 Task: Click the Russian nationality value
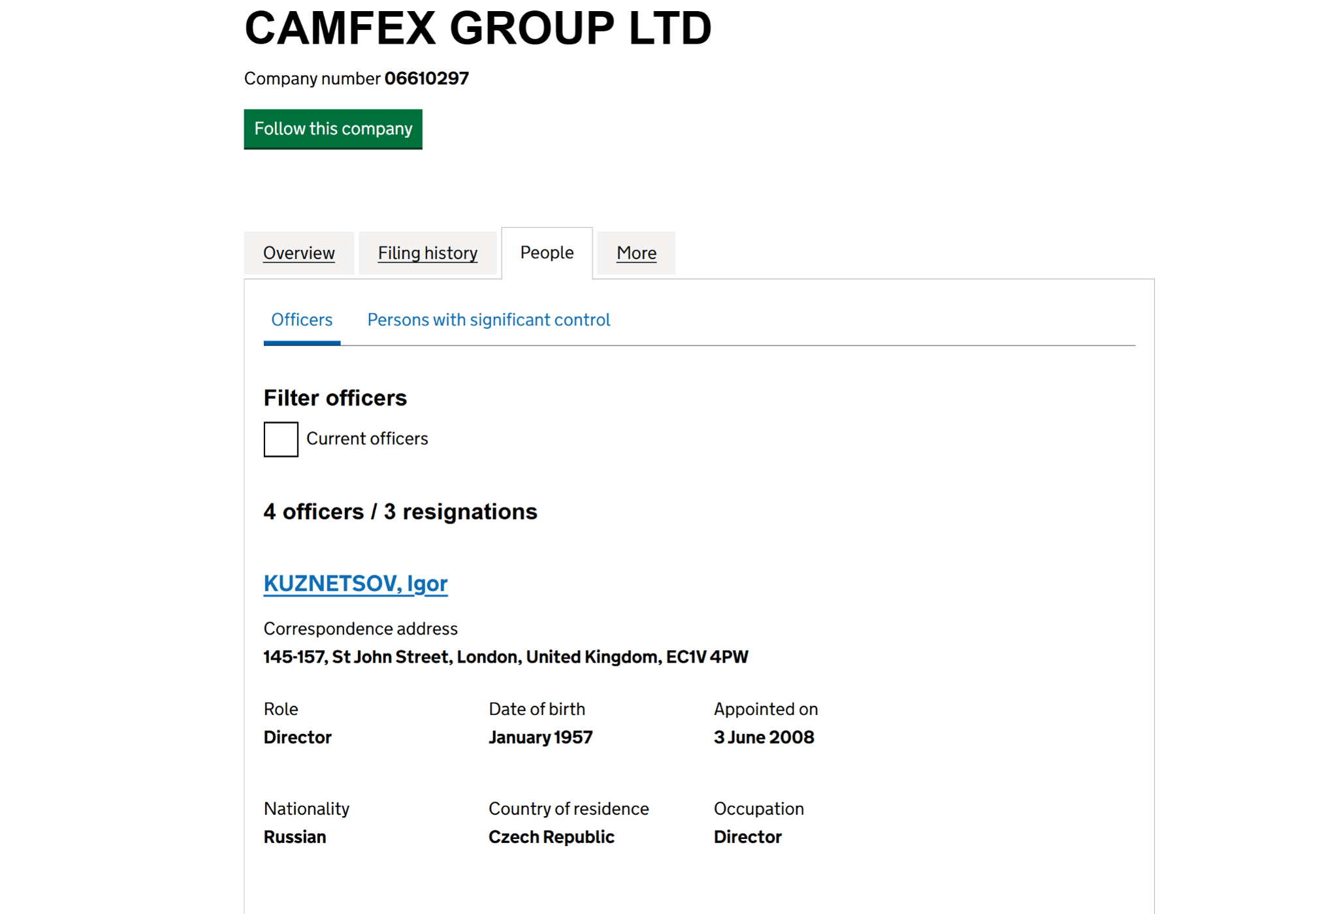pos(295,837)
